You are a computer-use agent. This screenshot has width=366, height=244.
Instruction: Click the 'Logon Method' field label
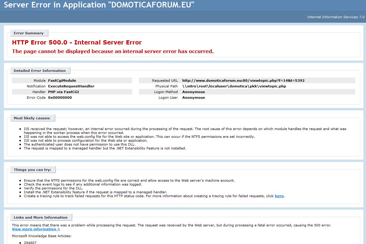click(166, 92)
